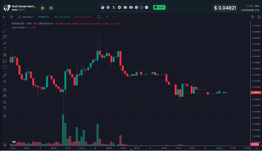
Task: Open the object tree layers icon
Action: click(x=5, y=145)
